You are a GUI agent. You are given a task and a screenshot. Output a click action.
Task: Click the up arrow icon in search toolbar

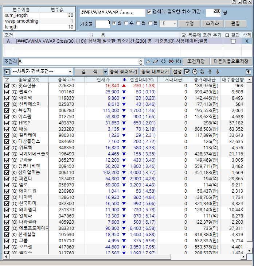click(210, 72)
